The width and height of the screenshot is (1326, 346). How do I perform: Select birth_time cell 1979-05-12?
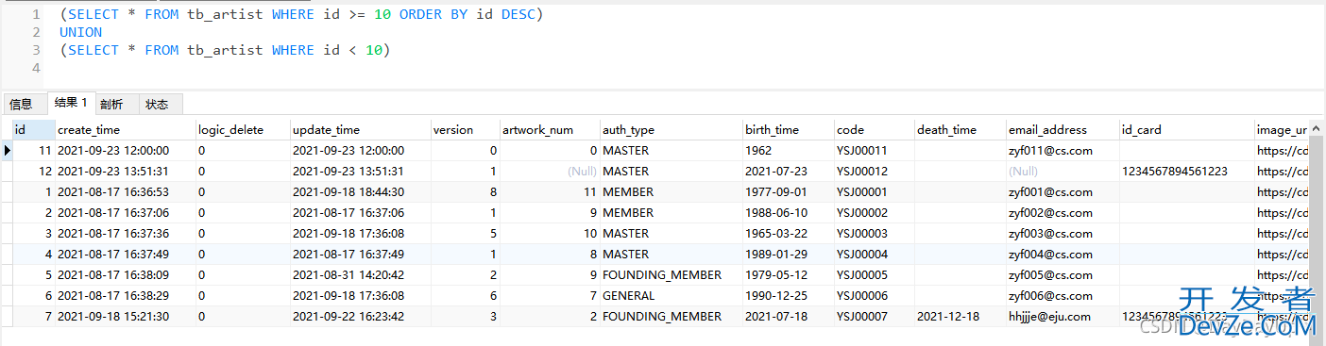(x=788, y=275)
